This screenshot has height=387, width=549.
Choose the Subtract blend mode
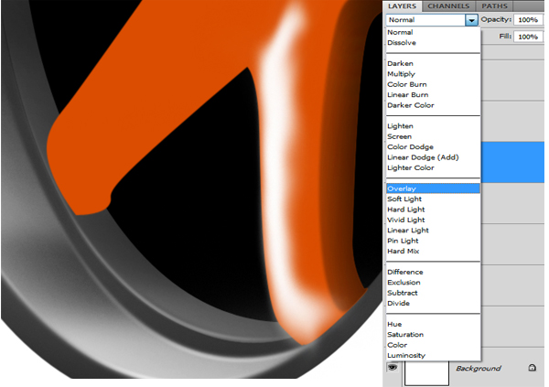click(403, 293)
